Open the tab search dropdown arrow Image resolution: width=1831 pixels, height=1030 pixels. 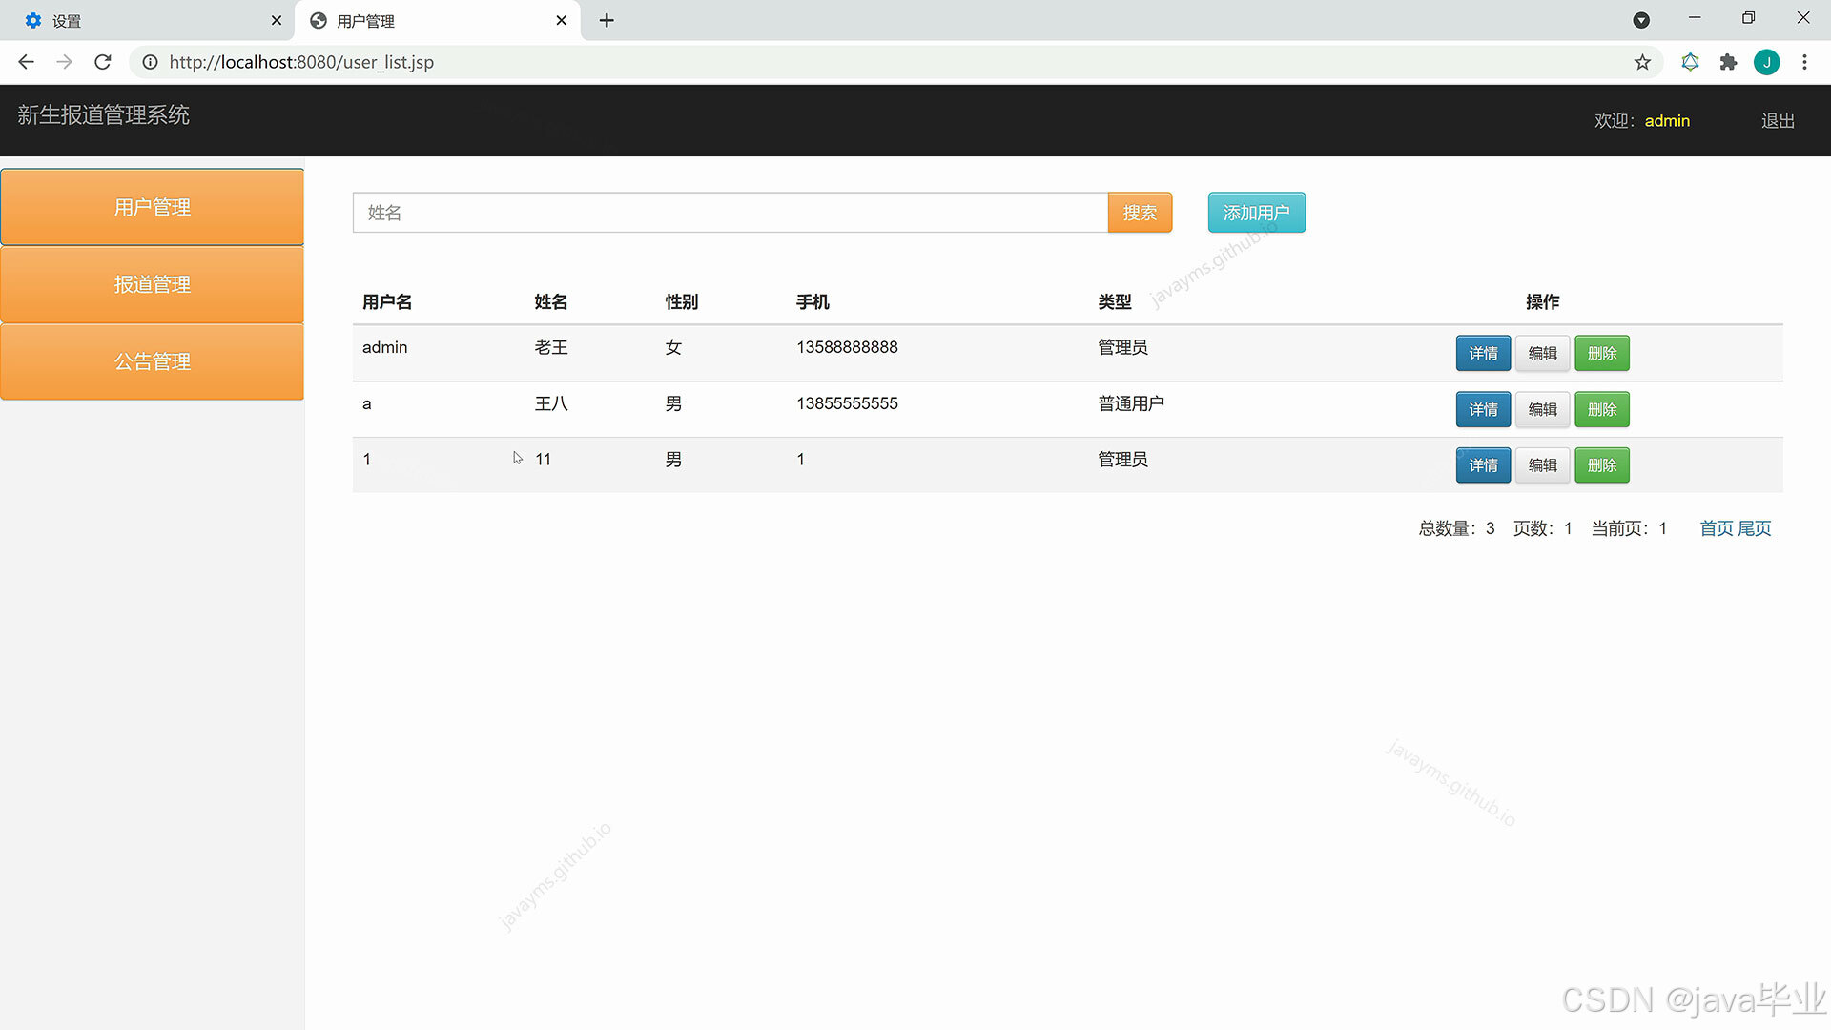1641,20
